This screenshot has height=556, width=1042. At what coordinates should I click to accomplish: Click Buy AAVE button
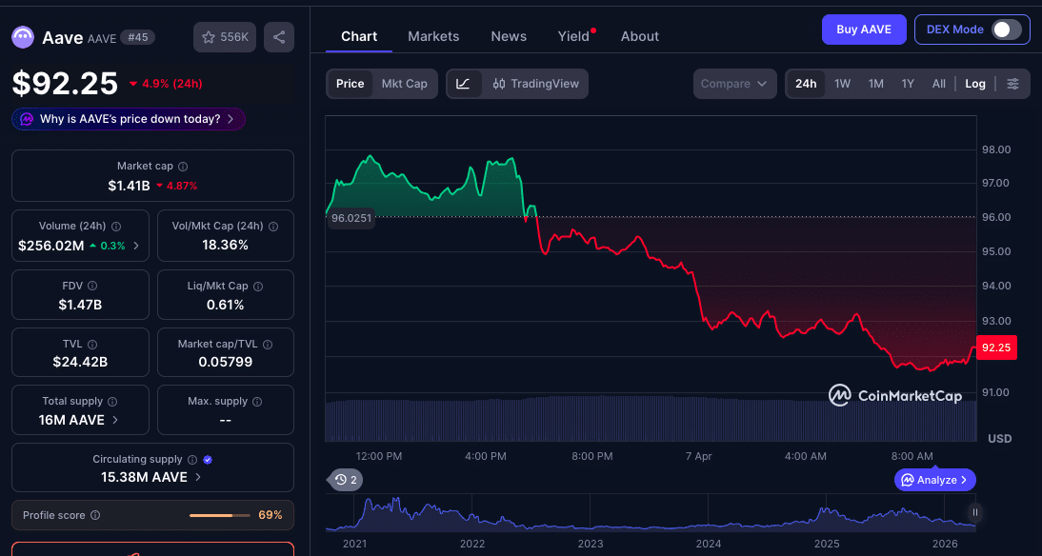(x=864, y=30)
